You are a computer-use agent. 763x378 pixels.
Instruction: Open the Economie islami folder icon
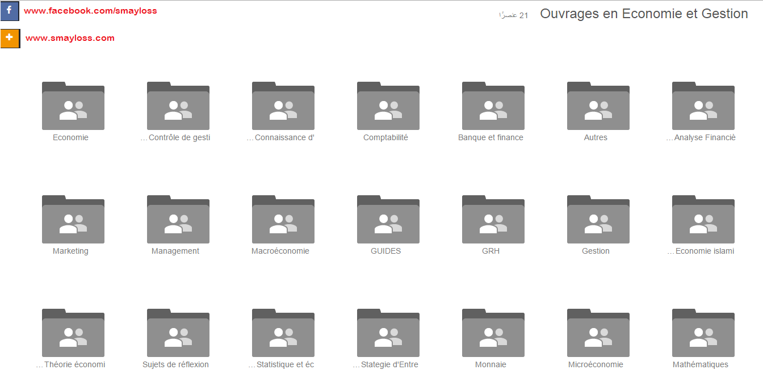(703, 219)
